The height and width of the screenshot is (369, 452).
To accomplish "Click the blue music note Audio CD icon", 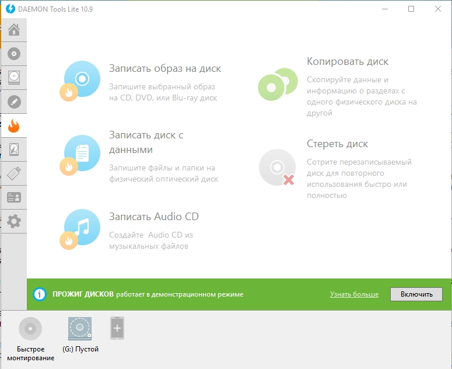I will coord(80,229).
